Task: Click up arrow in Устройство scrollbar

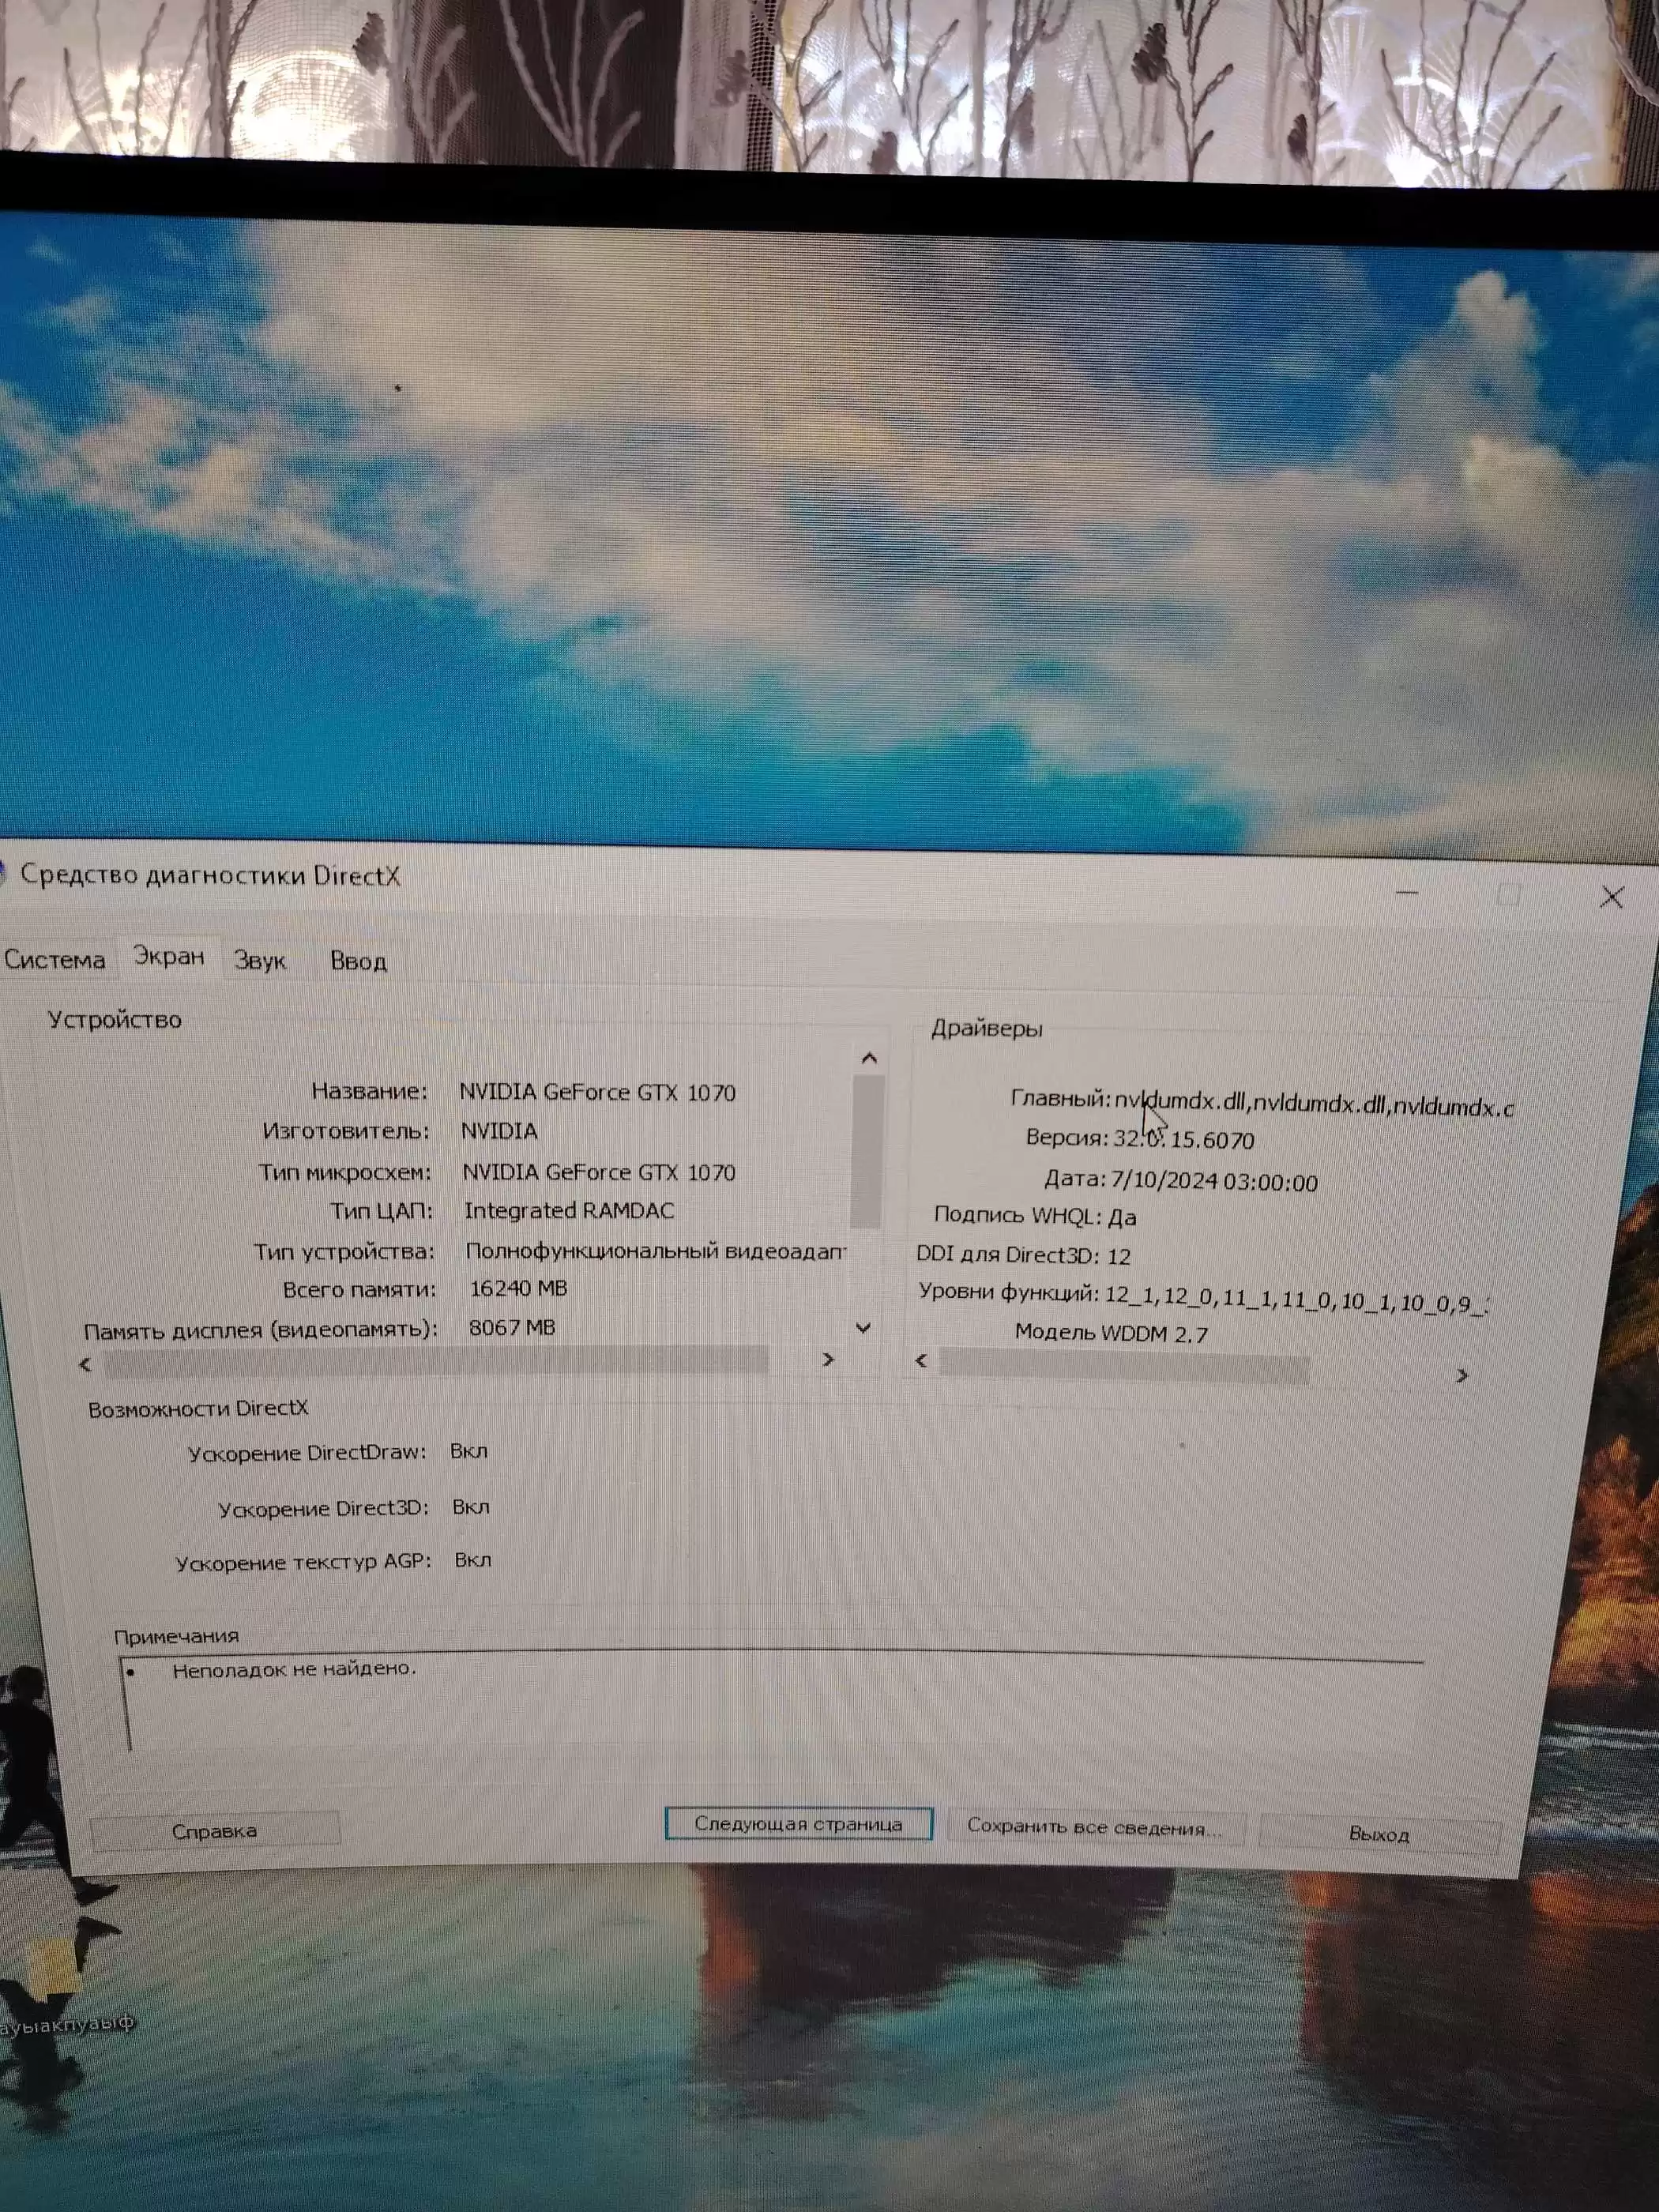Action: [868, 1058]
